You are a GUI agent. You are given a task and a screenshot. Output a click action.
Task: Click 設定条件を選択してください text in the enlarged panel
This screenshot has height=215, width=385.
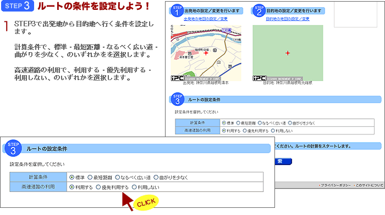[37, 164]
